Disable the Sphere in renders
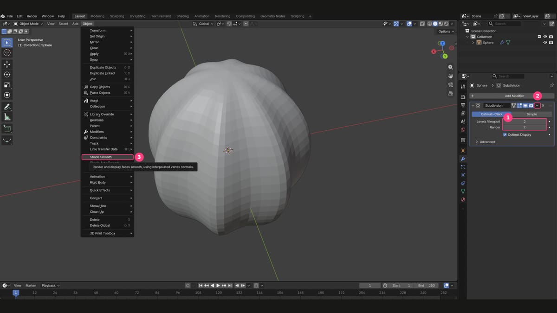The height and width of the screenshot is (313, 557). tap(551, 43)
